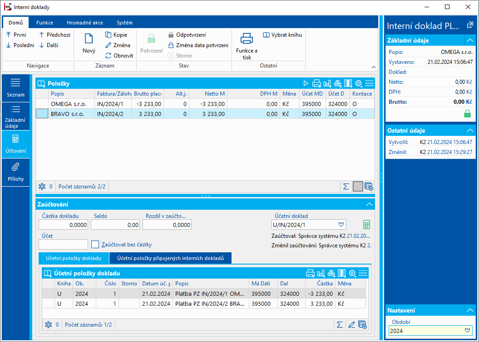Open Funkce a tisk printer icon
This screenshot has width=479, height=342.
tap(247, 39)
